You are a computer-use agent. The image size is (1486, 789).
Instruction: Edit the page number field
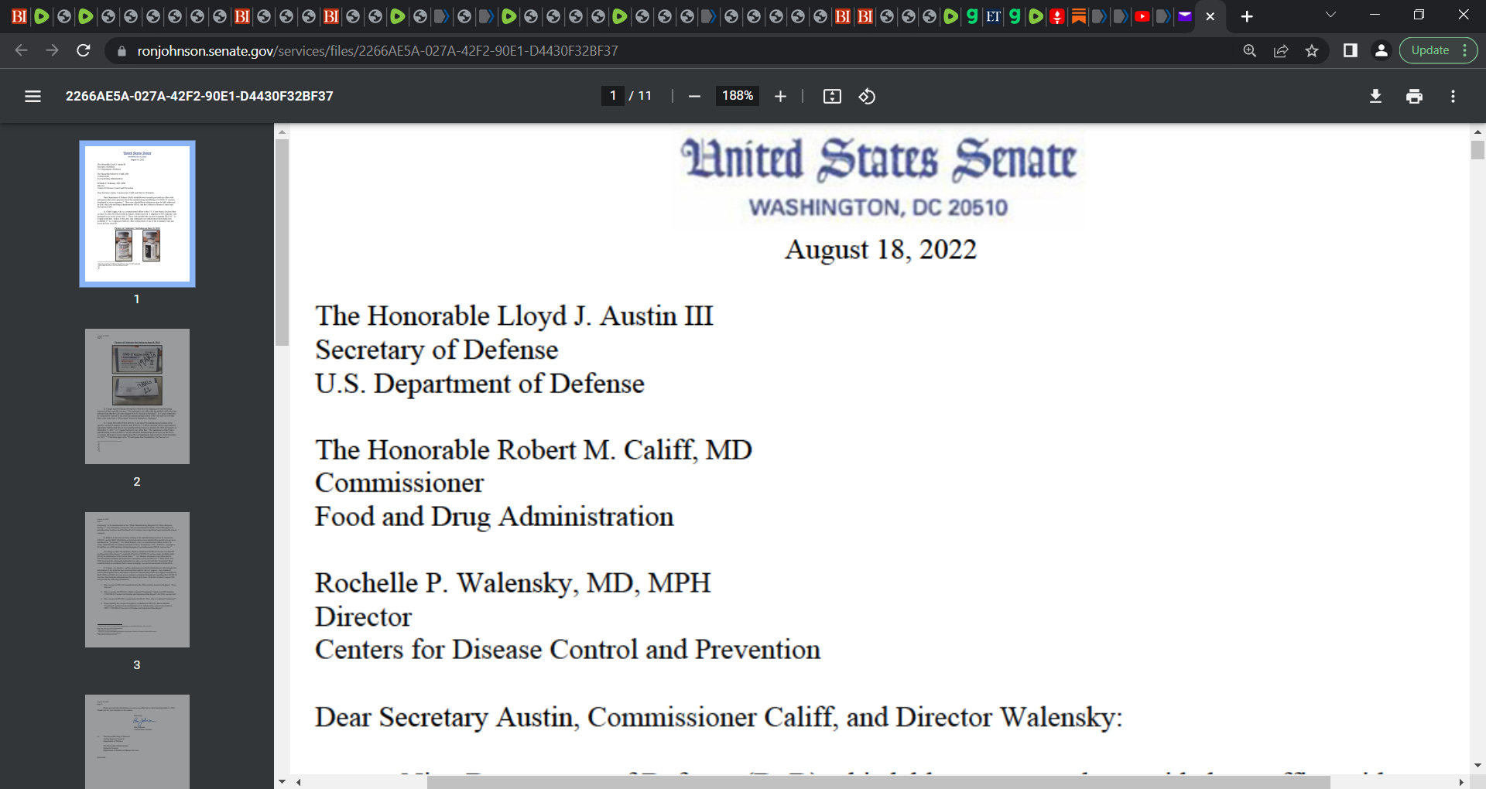pos(613,96)
